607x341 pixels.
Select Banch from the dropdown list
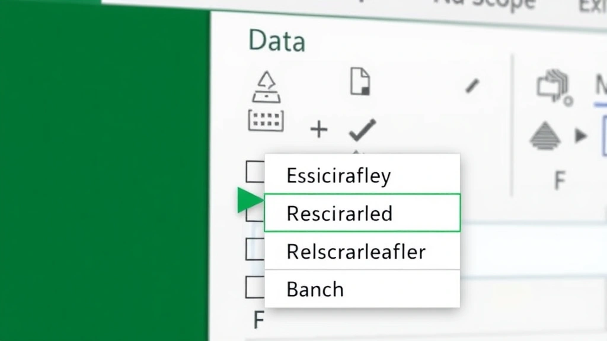click(x=315, y=289)
